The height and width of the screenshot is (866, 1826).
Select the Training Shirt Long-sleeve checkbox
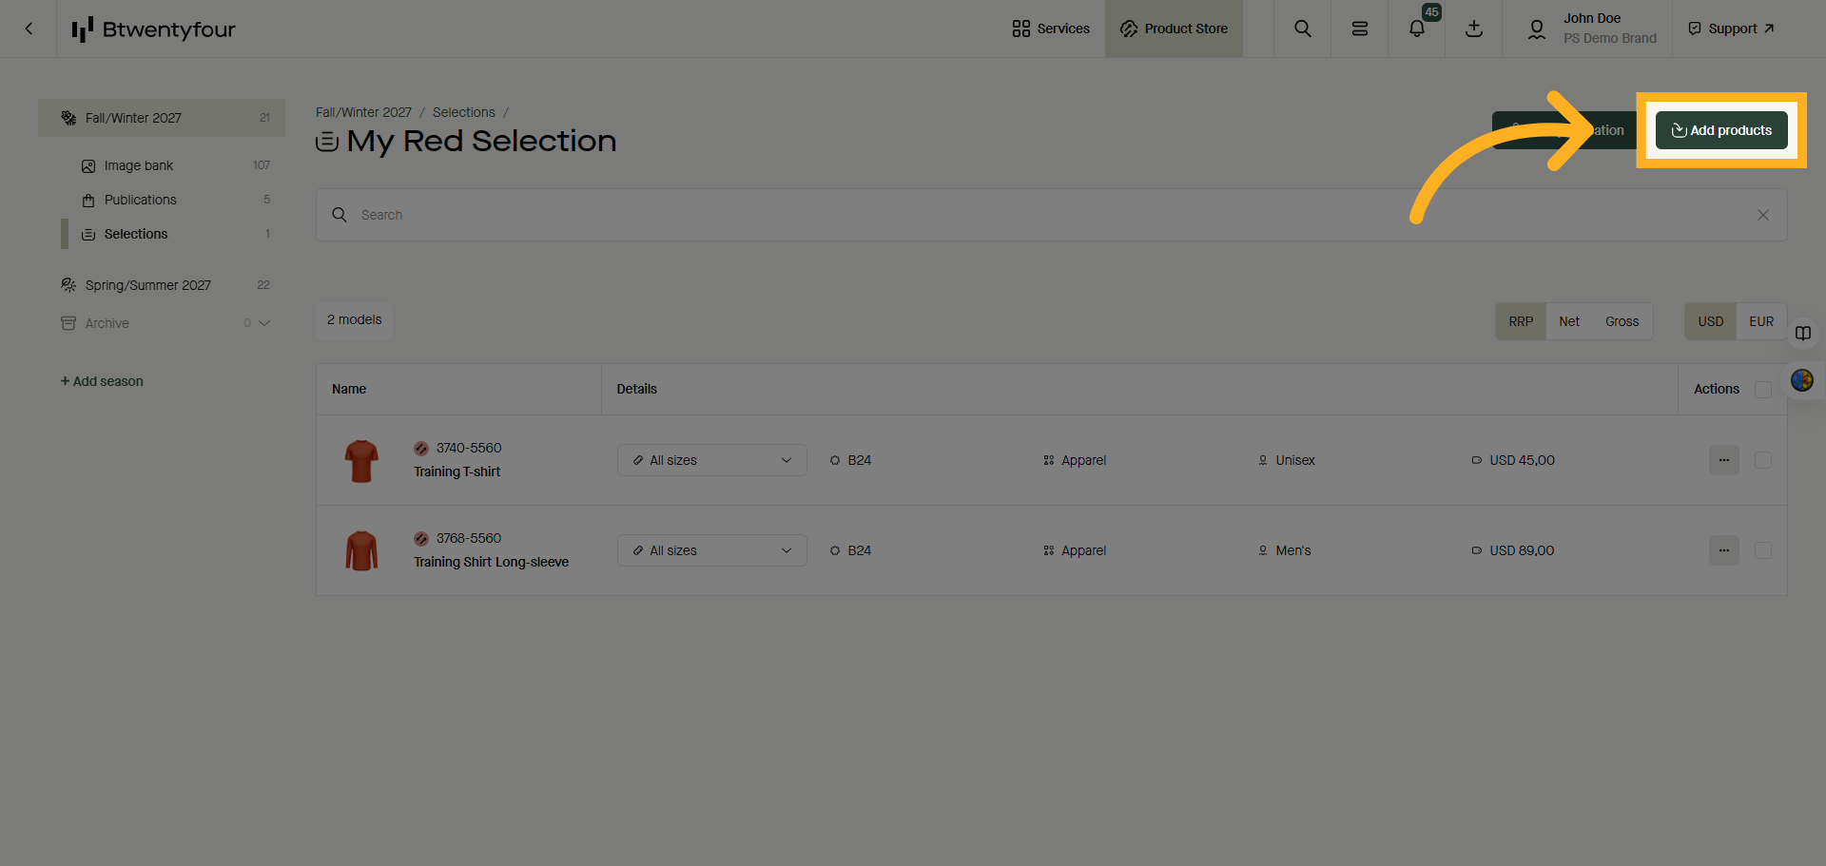[x=1762, y=550]
